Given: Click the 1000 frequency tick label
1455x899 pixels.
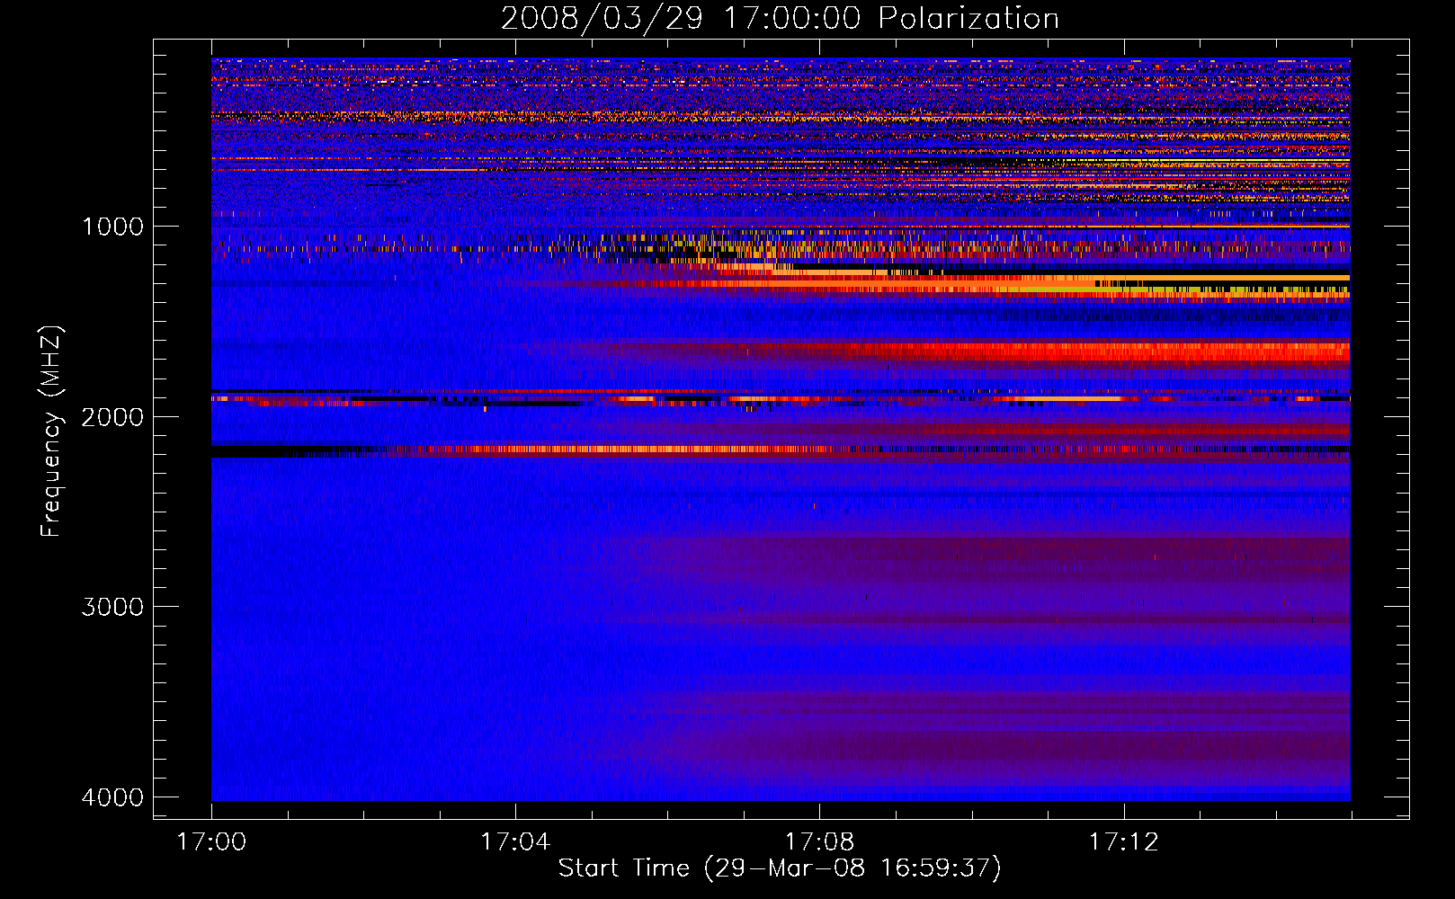Looking at the screenshot, I should click(113, 227).
